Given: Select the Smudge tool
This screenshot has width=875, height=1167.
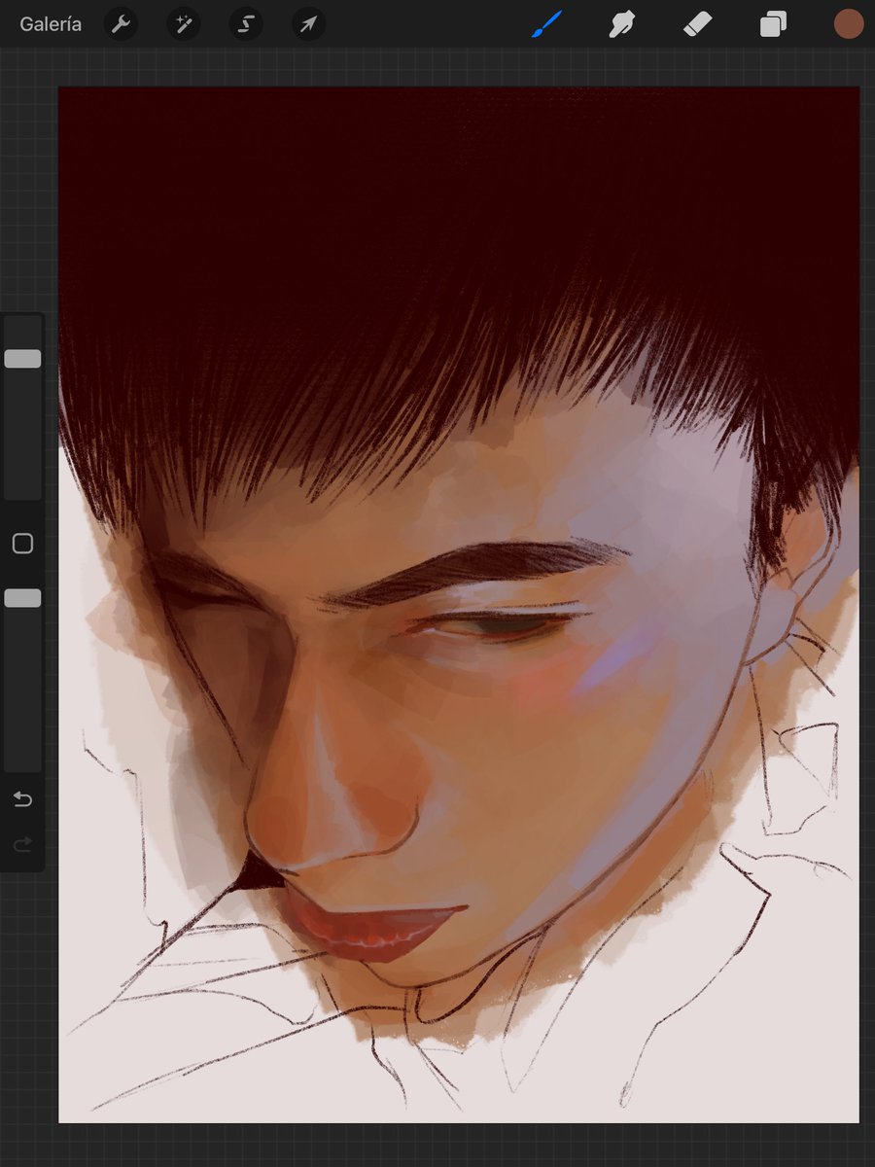Looking at the screenshot, I should [x=621, y=24].
